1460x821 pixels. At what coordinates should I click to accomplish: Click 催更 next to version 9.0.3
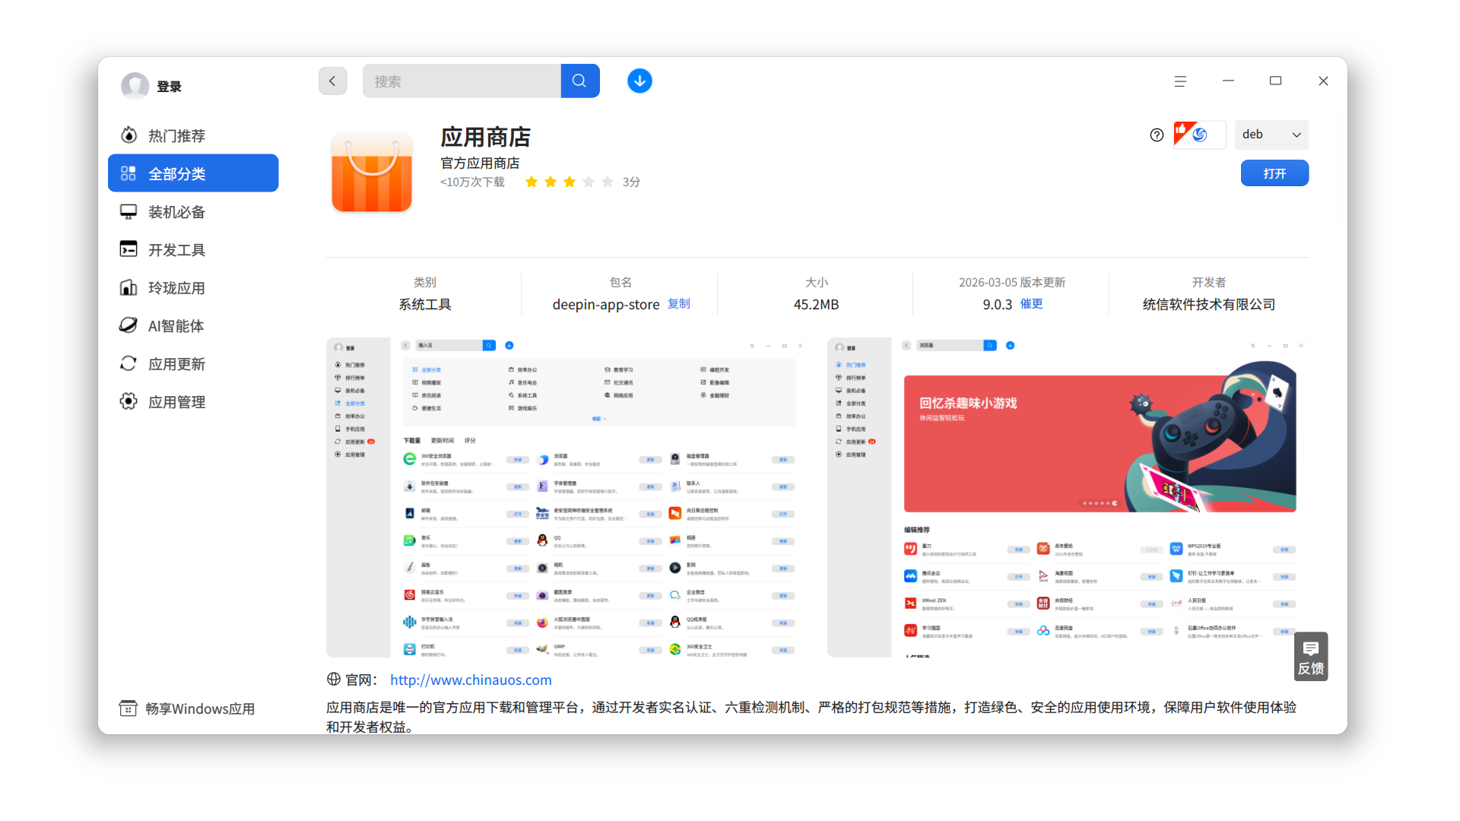pos(1031,304)
